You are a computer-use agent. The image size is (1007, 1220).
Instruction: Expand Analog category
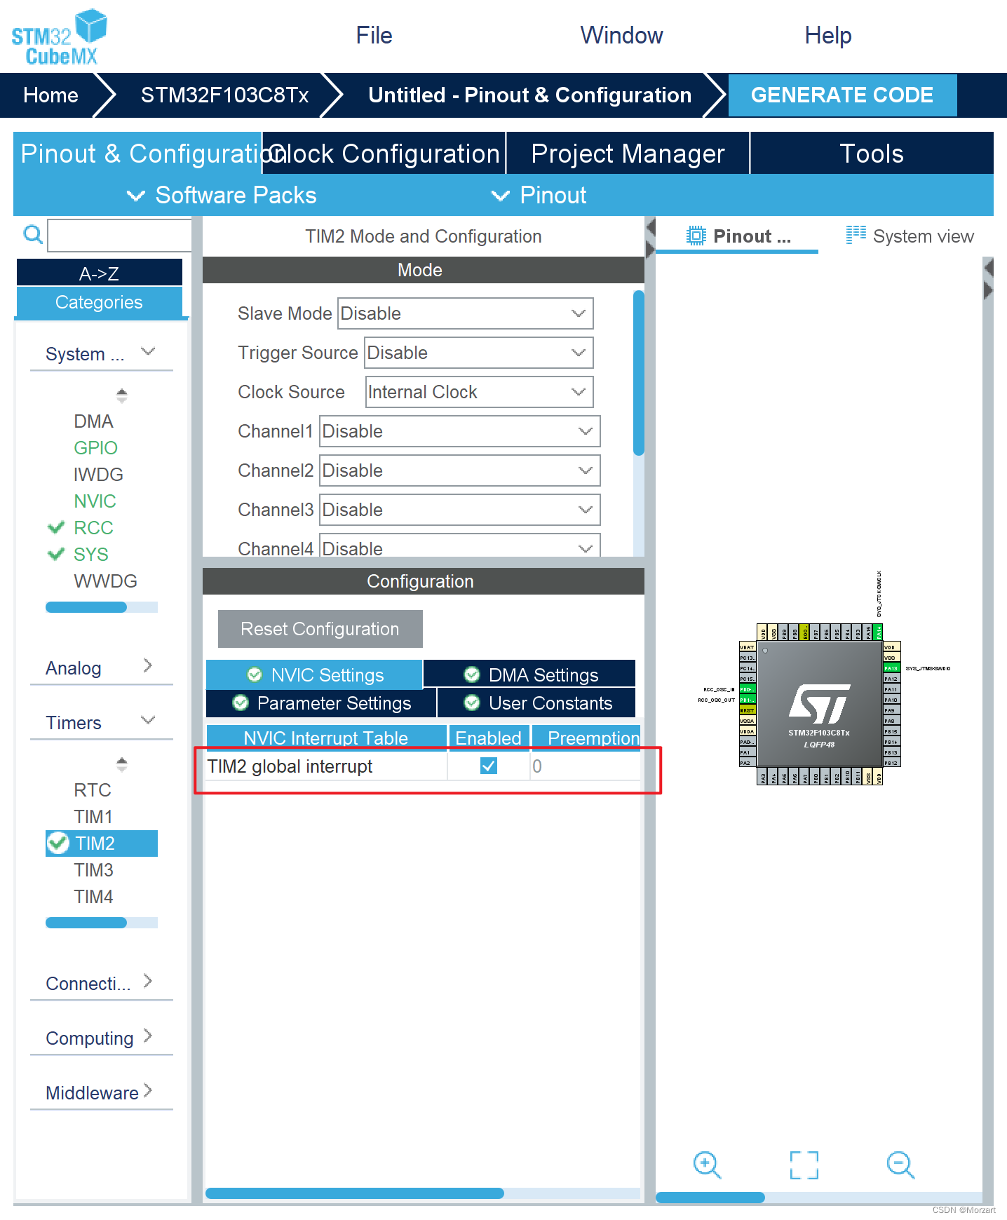[x=101, y=667]
